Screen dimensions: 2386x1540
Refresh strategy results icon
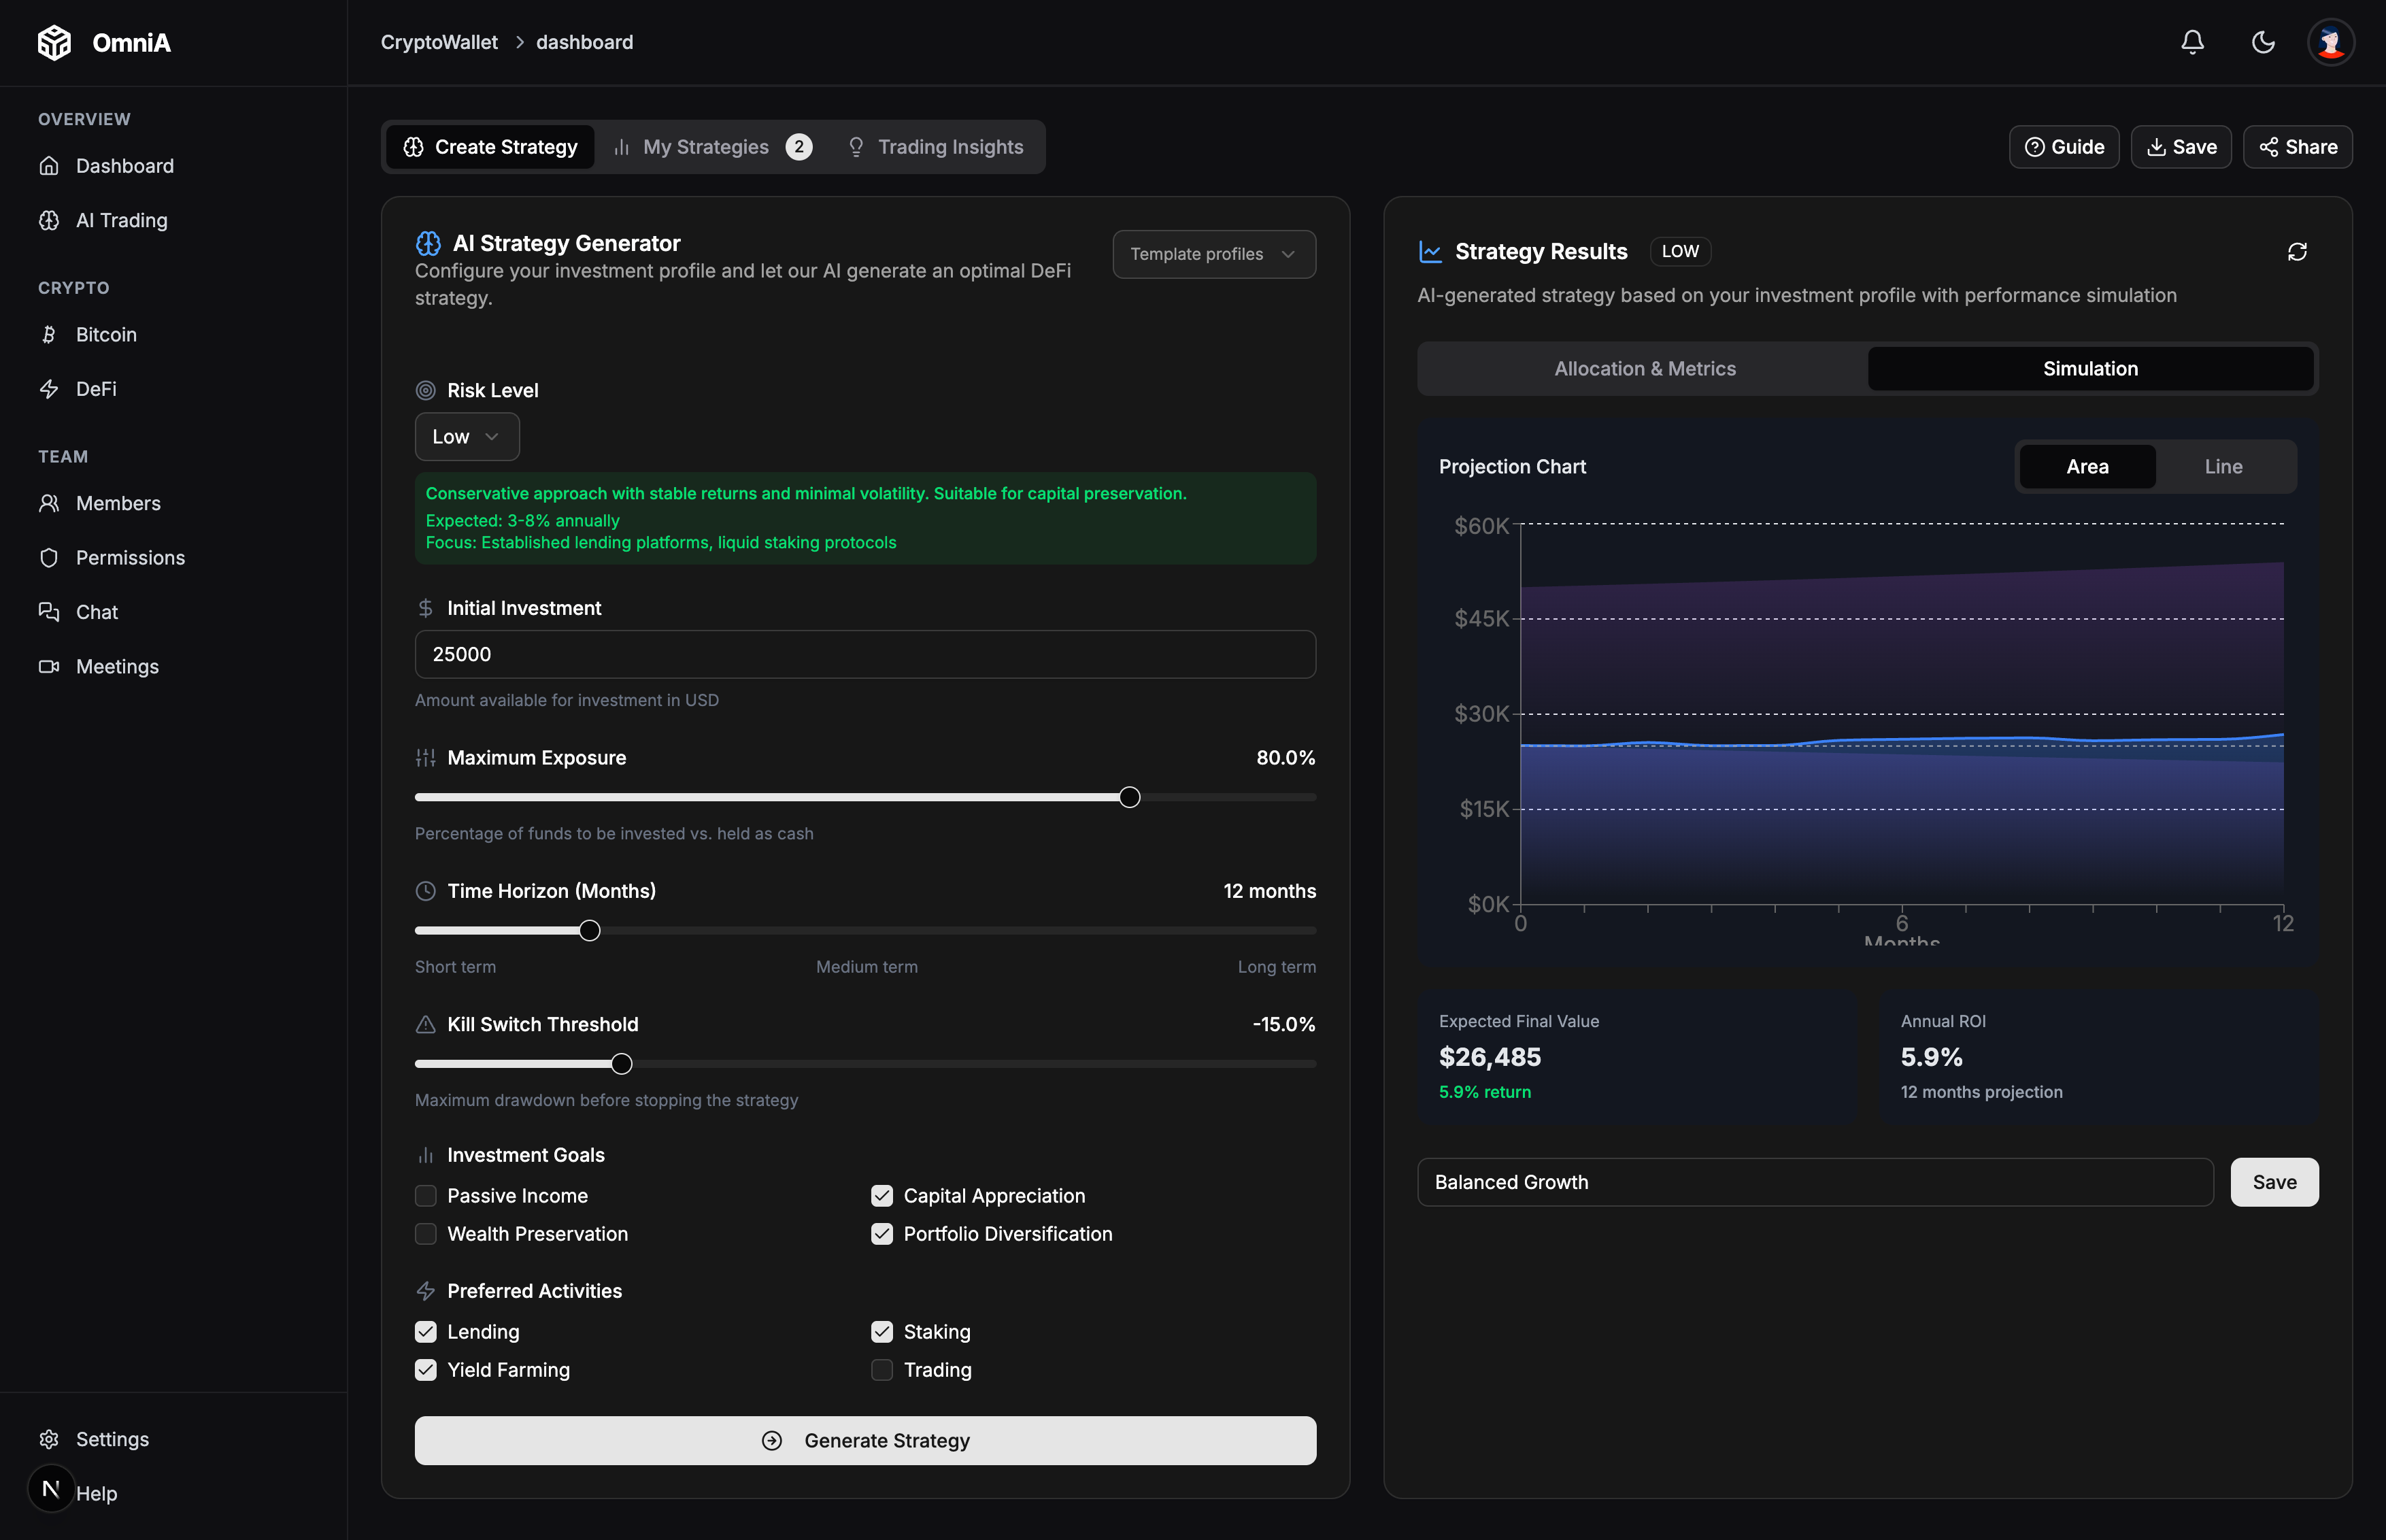pyautogui.click(x=2297, y=252)
